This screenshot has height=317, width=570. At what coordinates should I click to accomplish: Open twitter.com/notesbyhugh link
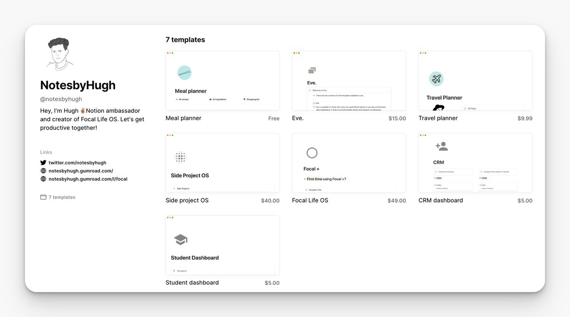77,162
